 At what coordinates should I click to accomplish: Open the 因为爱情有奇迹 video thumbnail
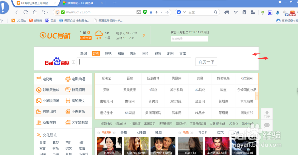[163, 146]
